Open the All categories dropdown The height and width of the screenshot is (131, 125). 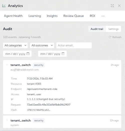point(15,45)
